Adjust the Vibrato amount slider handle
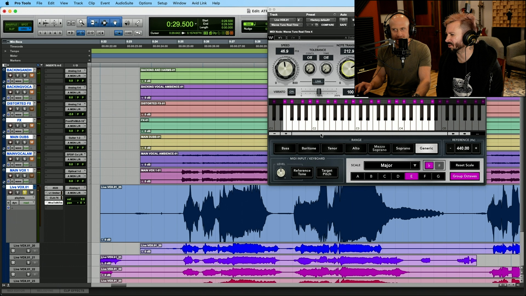 point(319,92)
